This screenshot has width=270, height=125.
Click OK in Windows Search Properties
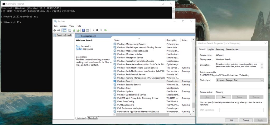[232, 120]
